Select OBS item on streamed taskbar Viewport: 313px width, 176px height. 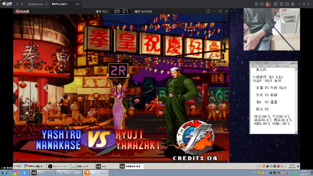59,166
